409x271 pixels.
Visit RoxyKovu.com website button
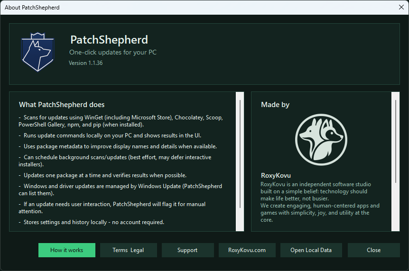(x=247, y=250)
